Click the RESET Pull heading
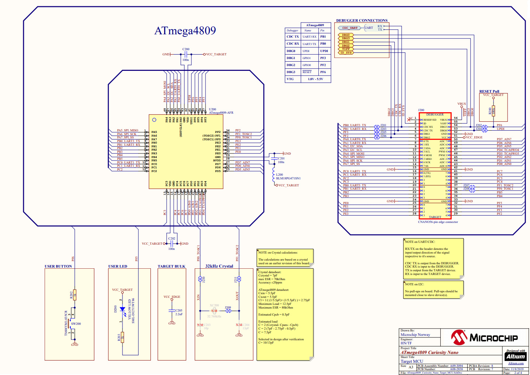 (x=489, y=91)
